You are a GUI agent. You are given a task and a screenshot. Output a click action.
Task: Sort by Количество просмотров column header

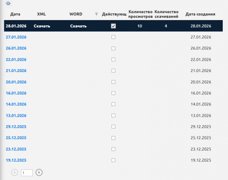pos(141,14)
